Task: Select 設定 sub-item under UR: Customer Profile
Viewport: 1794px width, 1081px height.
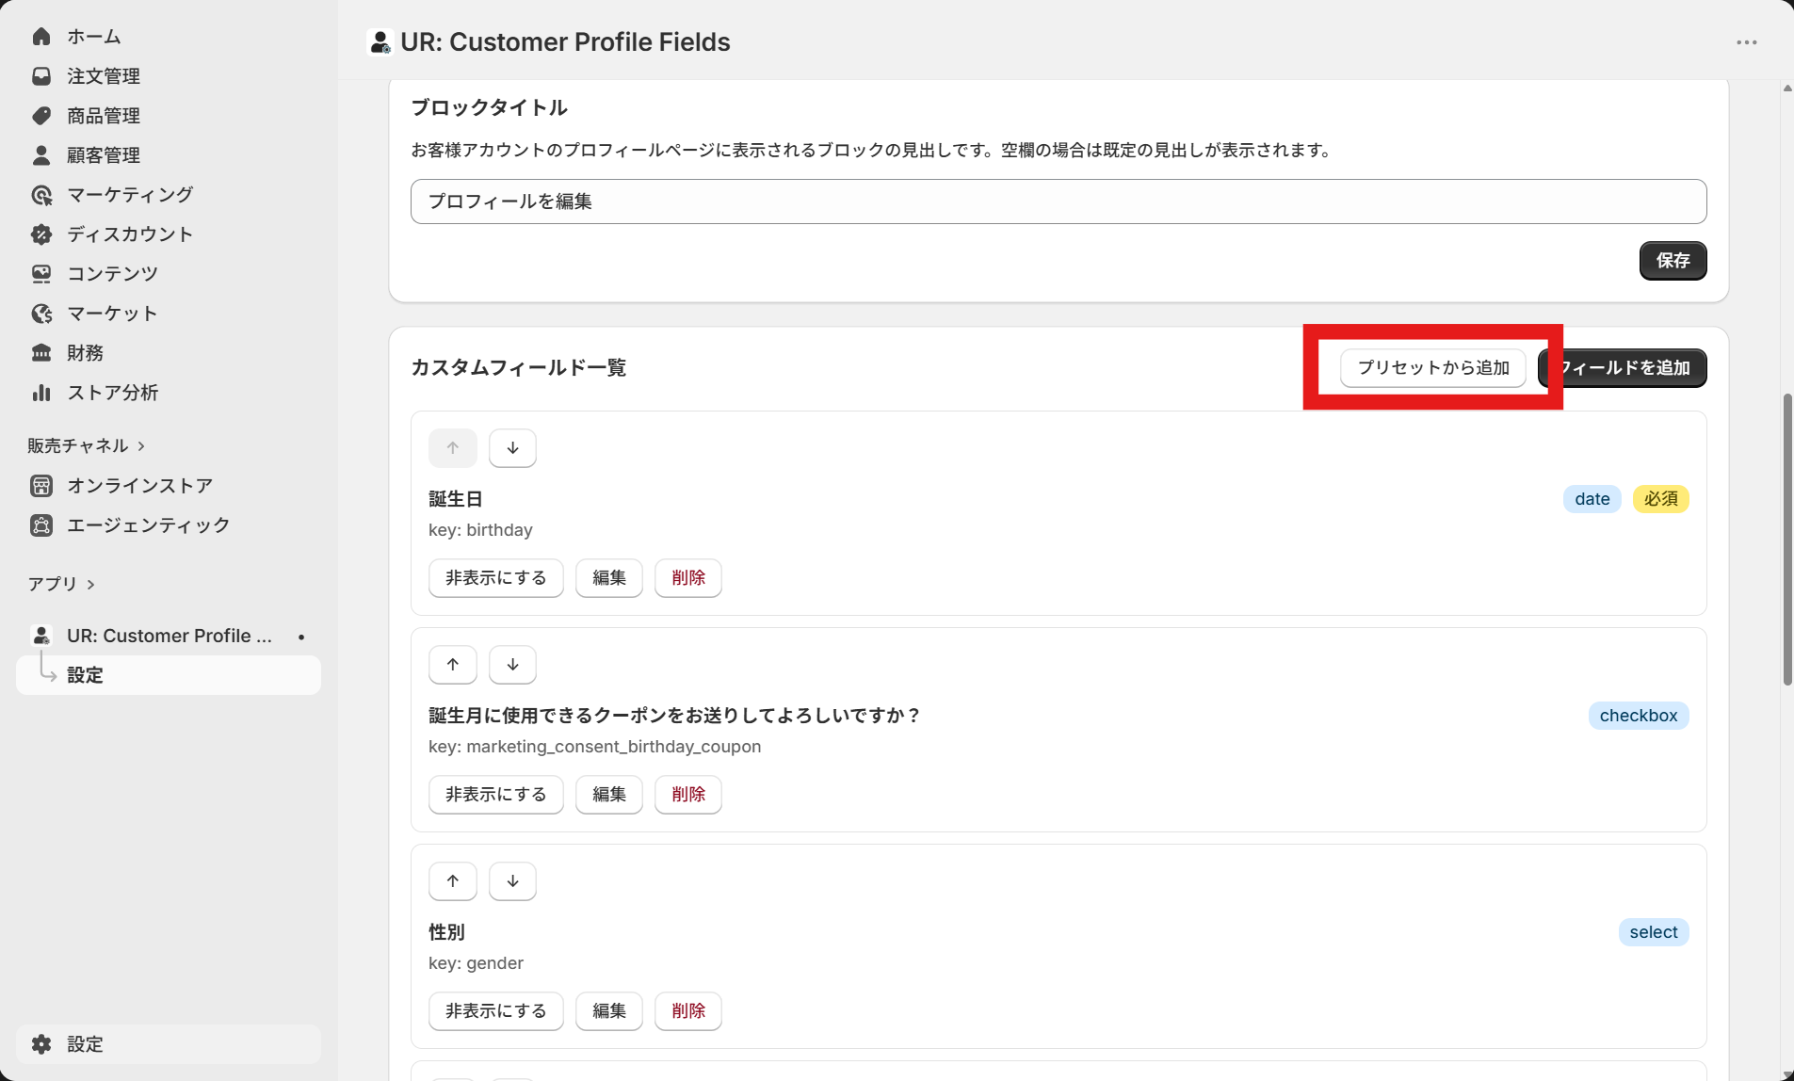Action: point(169,675)
